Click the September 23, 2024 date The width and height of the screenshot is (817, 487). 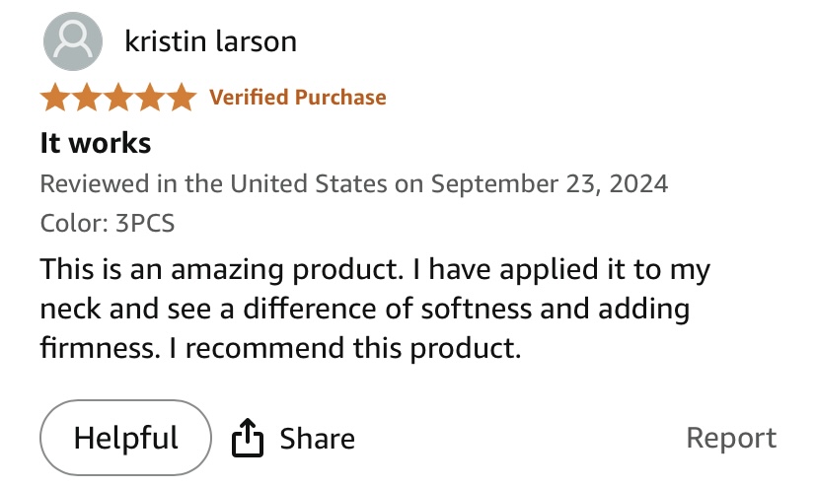click(550, 183)
